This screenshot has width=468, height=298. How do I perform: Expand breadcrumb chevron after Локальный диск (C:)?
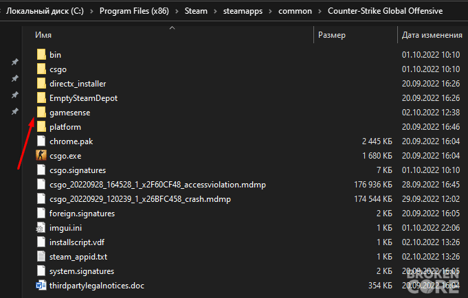(91, 11)
